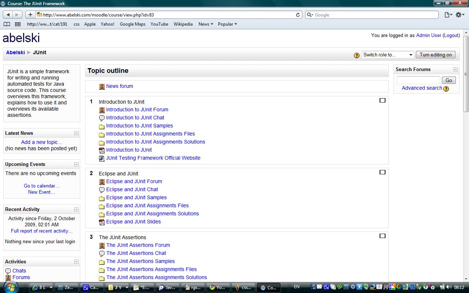Click the browser reload page icon
Screen dimensions: 469x293
click(x=298, y=15)
